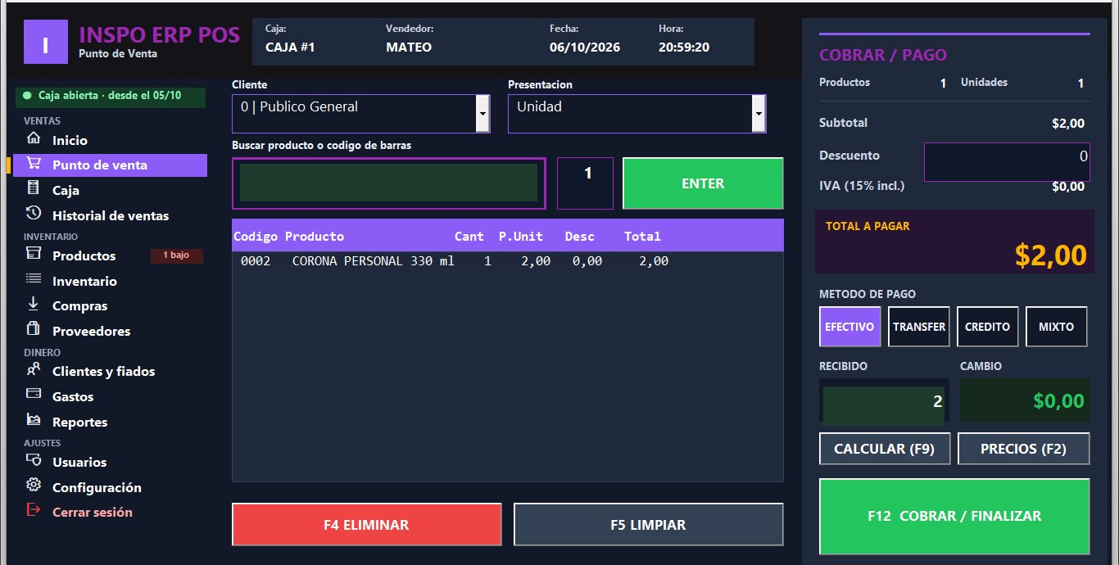Screen dimensions: 1119x565
Task: Click the Subtotal $2,00 value
Action: [x=1068, y=124]
